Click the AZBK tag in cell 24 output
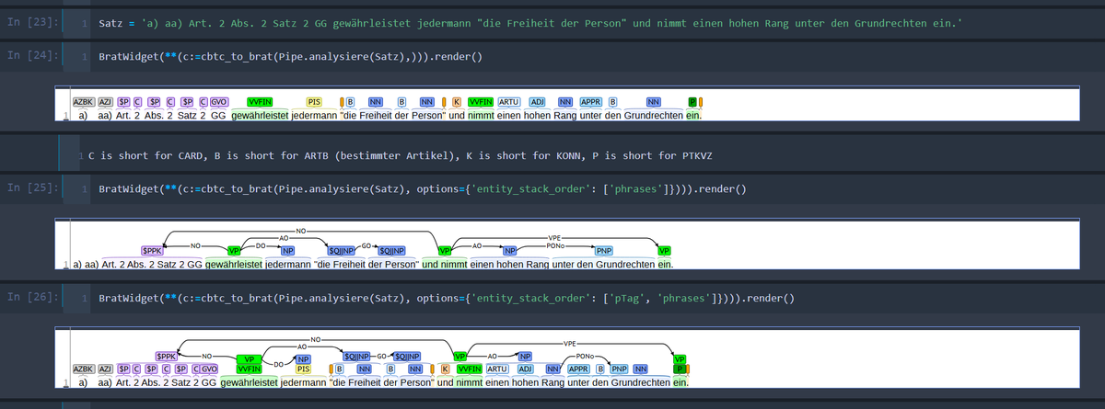The width and height of the screenshot is (1105, 409). click(x=84, y=102)
